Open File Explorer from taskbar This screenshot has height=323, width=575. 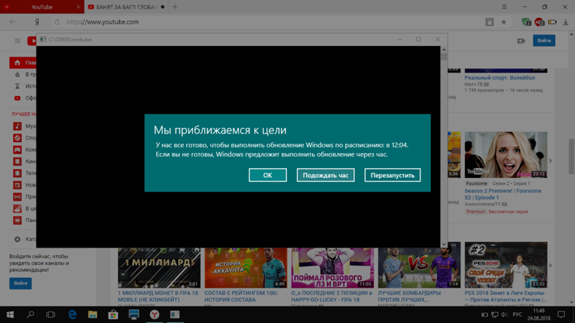click(93, 314)
